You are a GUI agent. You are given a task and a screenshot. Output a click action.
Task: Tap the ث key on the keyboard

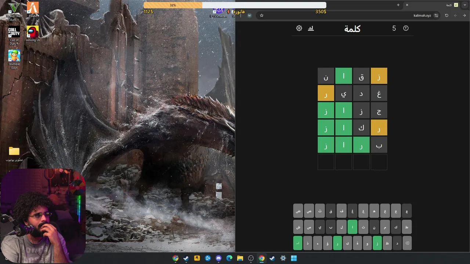tap(320, 211)
